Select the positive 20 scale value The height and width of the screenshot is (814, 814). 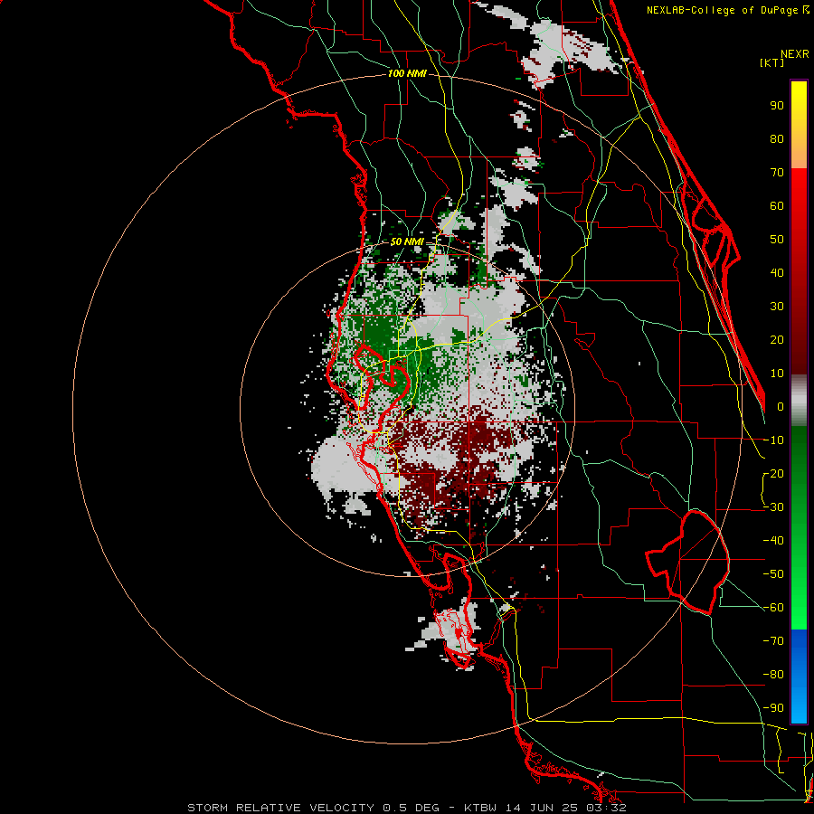tap(777, 340)
